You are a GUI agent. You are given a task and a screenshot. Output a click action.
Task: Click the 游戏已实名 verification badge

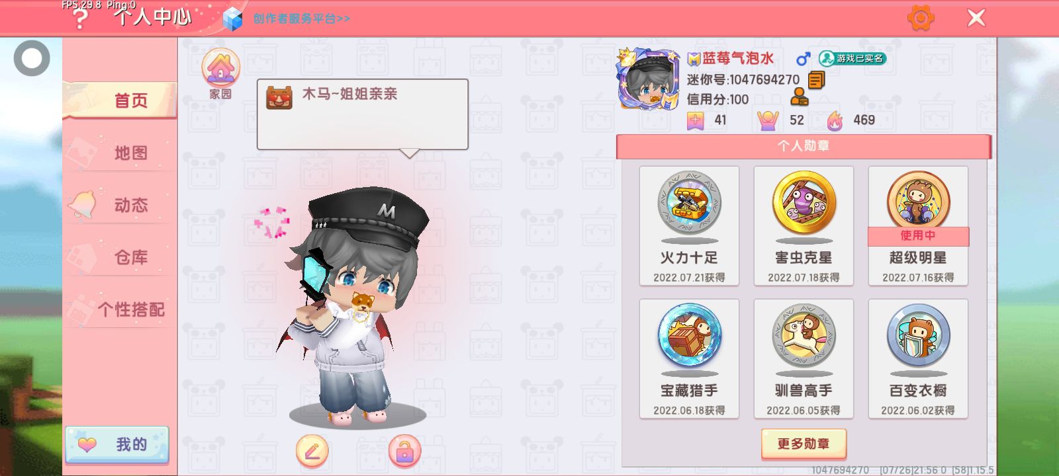852,58
